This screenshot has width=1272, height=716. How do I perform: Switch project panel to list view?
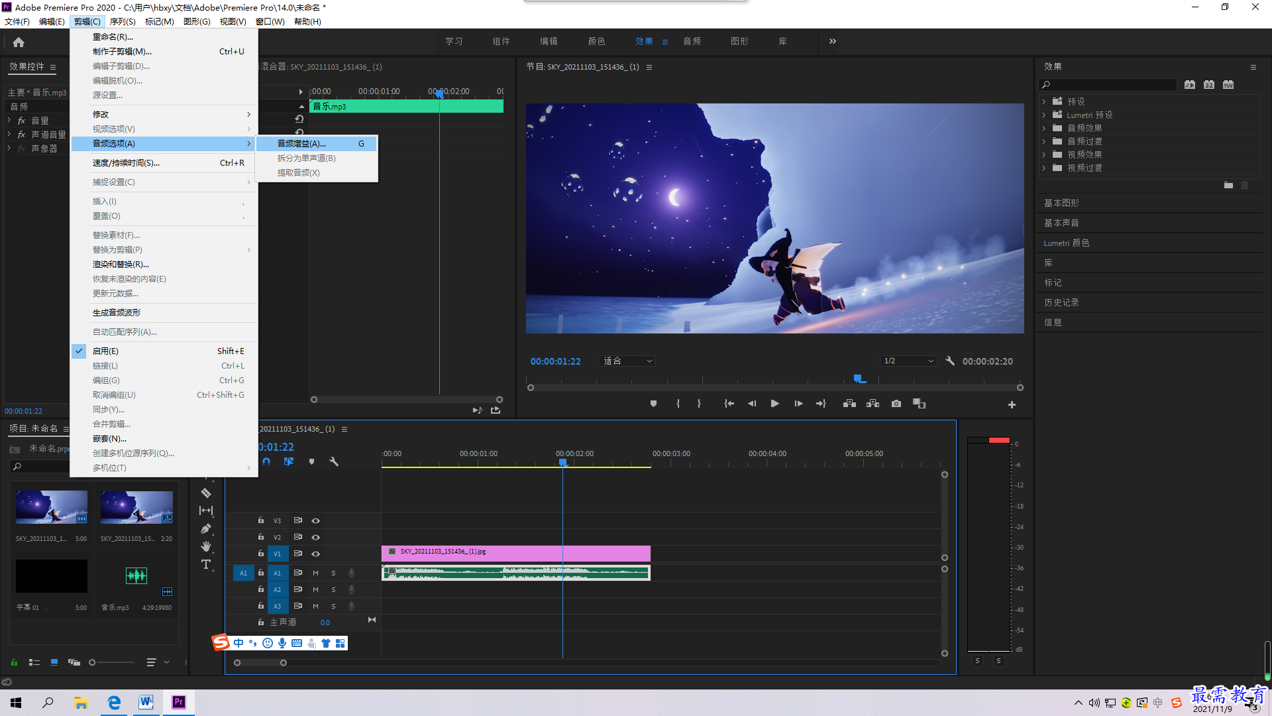(34, 662)
